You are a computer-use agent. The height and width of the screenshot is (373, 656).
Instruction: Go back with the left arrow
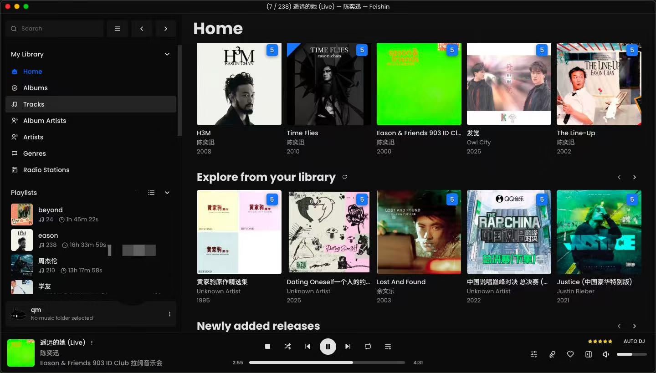point(142,28)
